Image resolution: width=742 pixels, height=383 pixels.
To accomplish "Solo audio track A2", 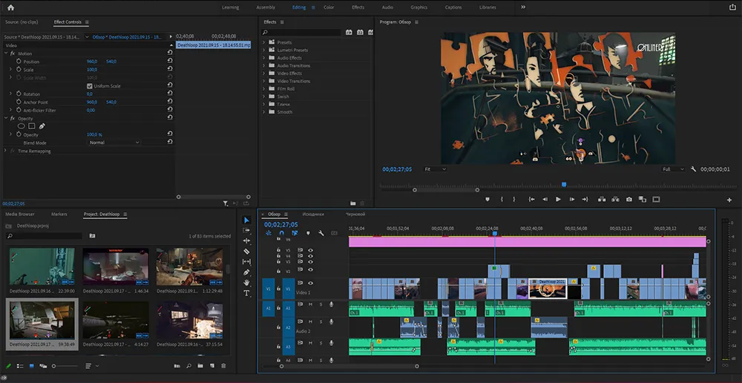I will tap(321, 322).
